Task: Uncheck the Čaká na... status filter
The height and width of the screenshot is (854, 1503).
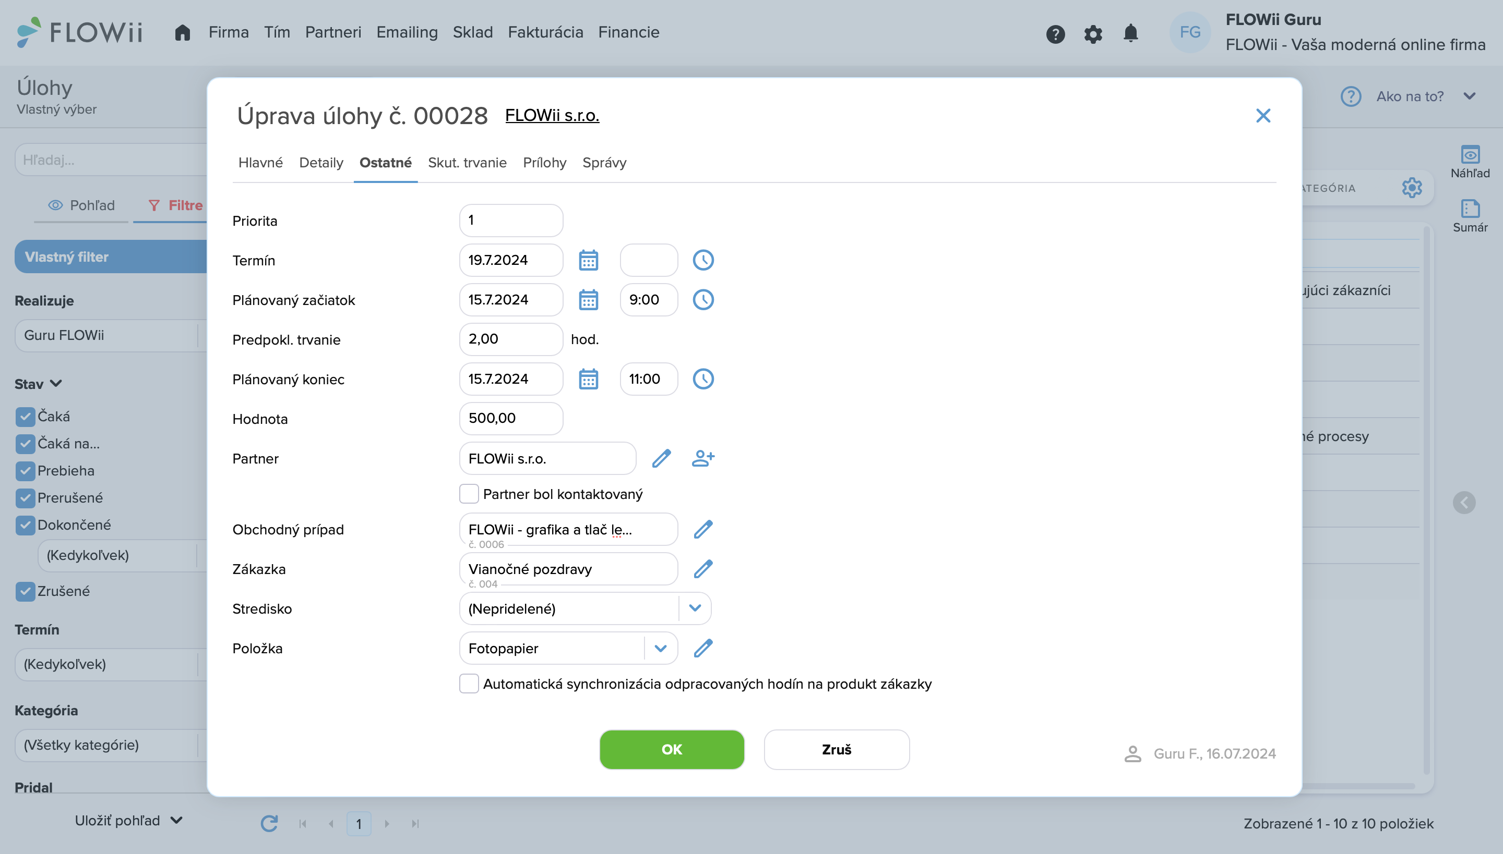Action: pyautogui.click(x=25, y=443)
